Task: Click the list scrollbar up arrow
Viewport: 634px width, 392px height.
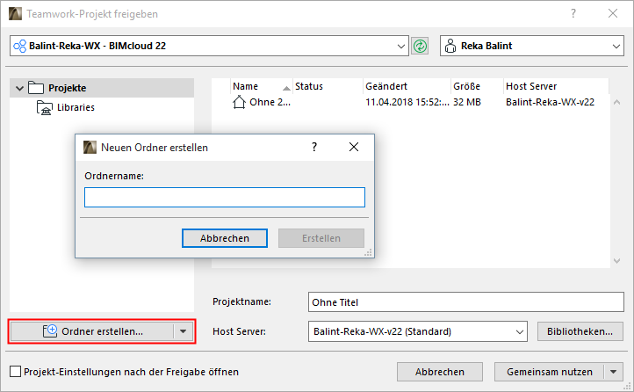Action: tap(616, 102)
